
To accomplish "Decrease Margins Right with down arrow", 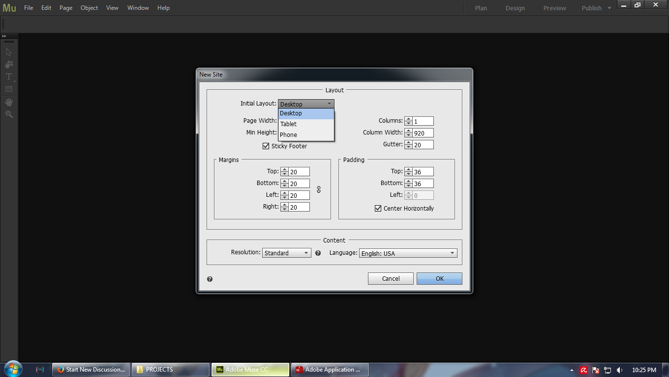I will [284, 209].
